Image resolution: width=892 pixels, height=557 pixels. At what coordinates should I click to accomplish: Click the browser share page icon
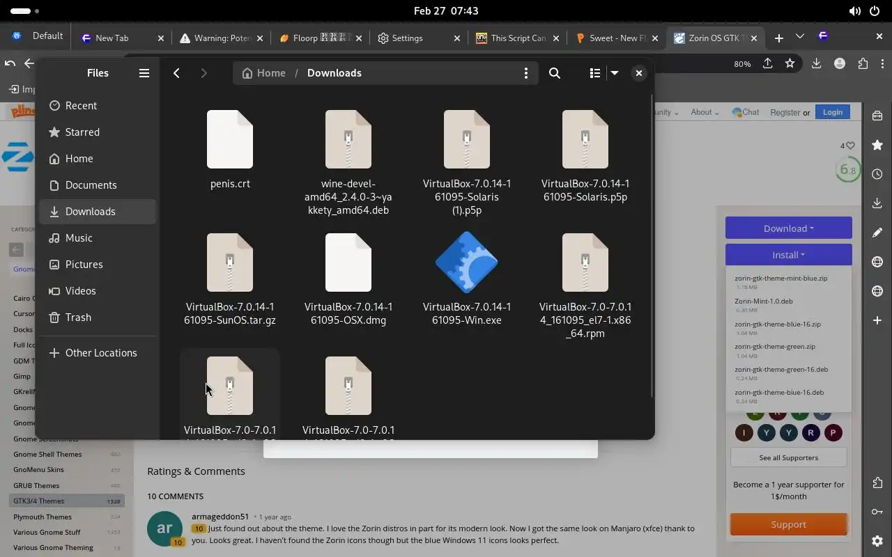pyautogui.click(x=767, y=63)
